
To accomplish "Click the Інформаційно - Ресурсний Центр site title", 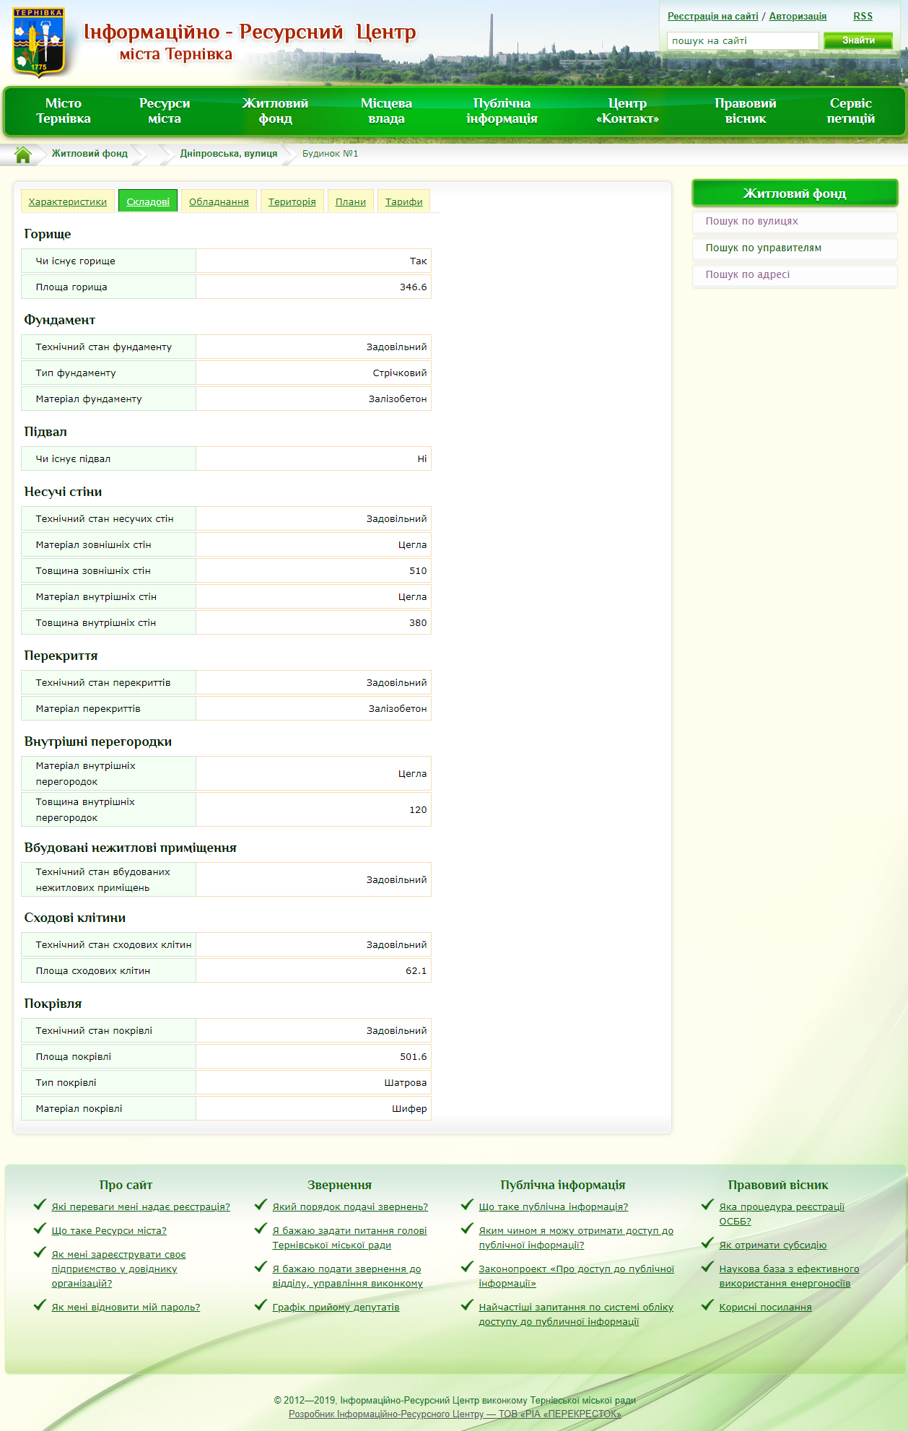I will tap(250, 32).
